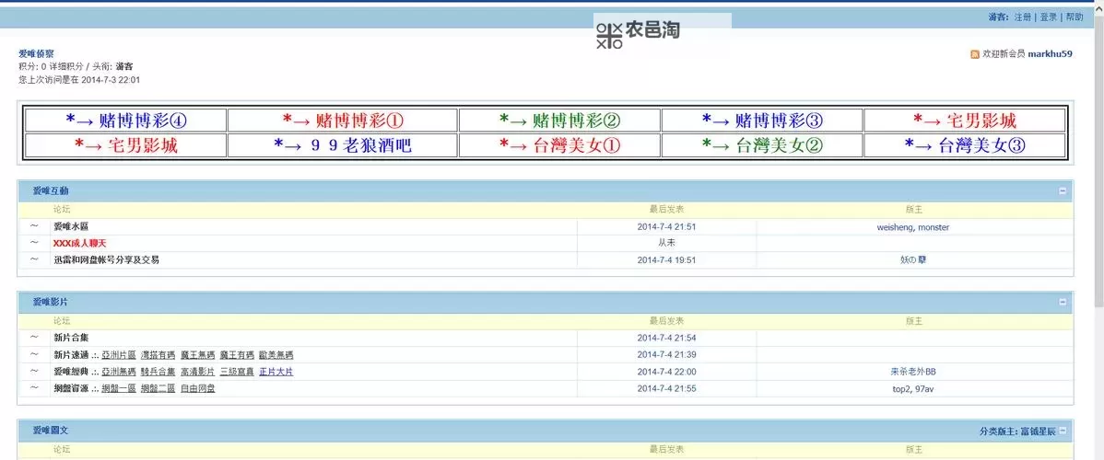Open the 爱唯互動 category header link

click(51, 191)
